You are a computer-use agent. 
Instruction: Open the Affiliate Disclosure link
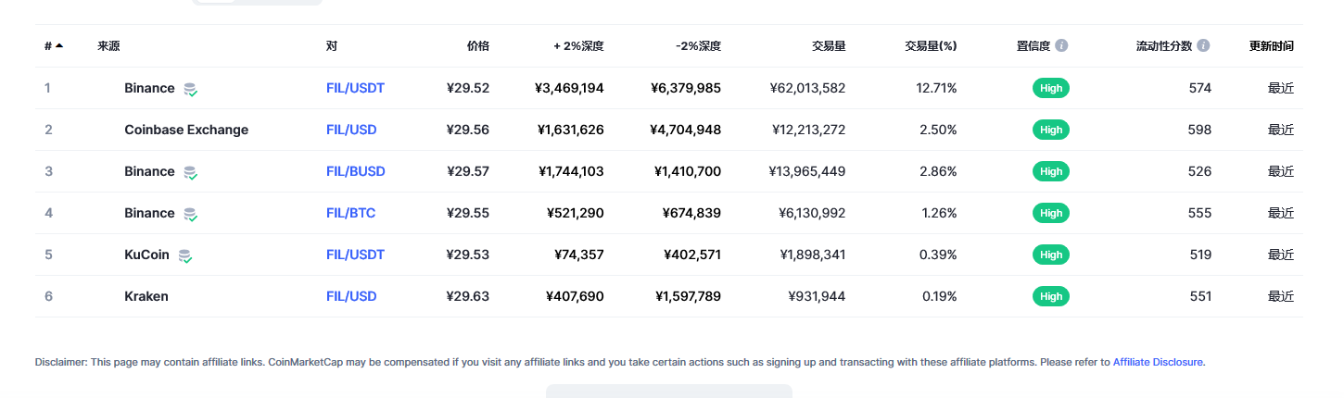coord(1158,362)
